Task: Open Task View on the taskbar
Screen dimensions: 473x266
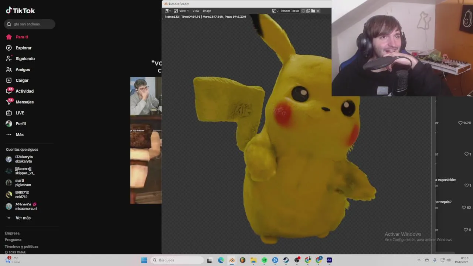Action: (x=210, y=260)
